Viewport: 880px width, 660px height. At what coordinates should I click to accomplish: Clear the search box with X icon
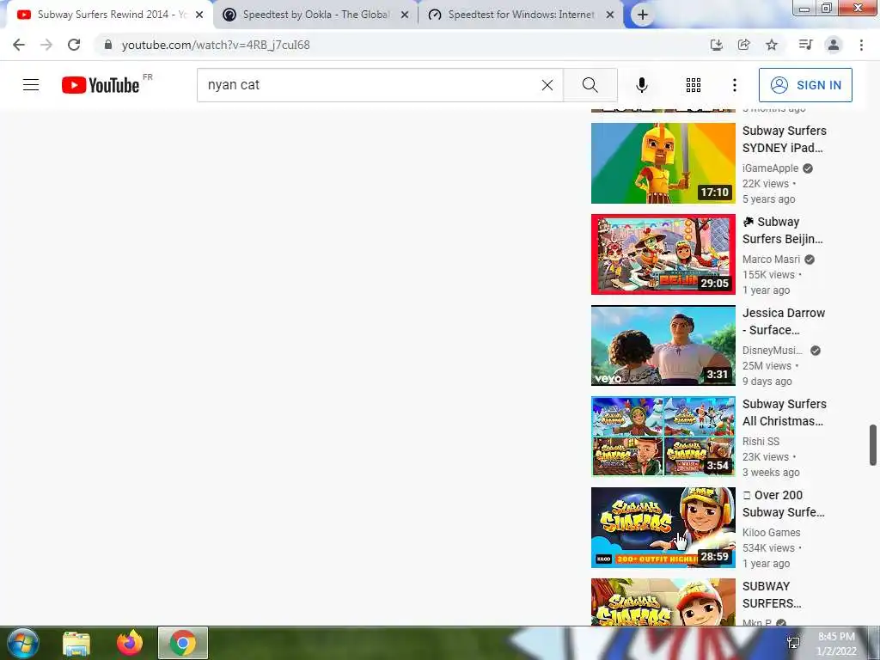(547, 85)
